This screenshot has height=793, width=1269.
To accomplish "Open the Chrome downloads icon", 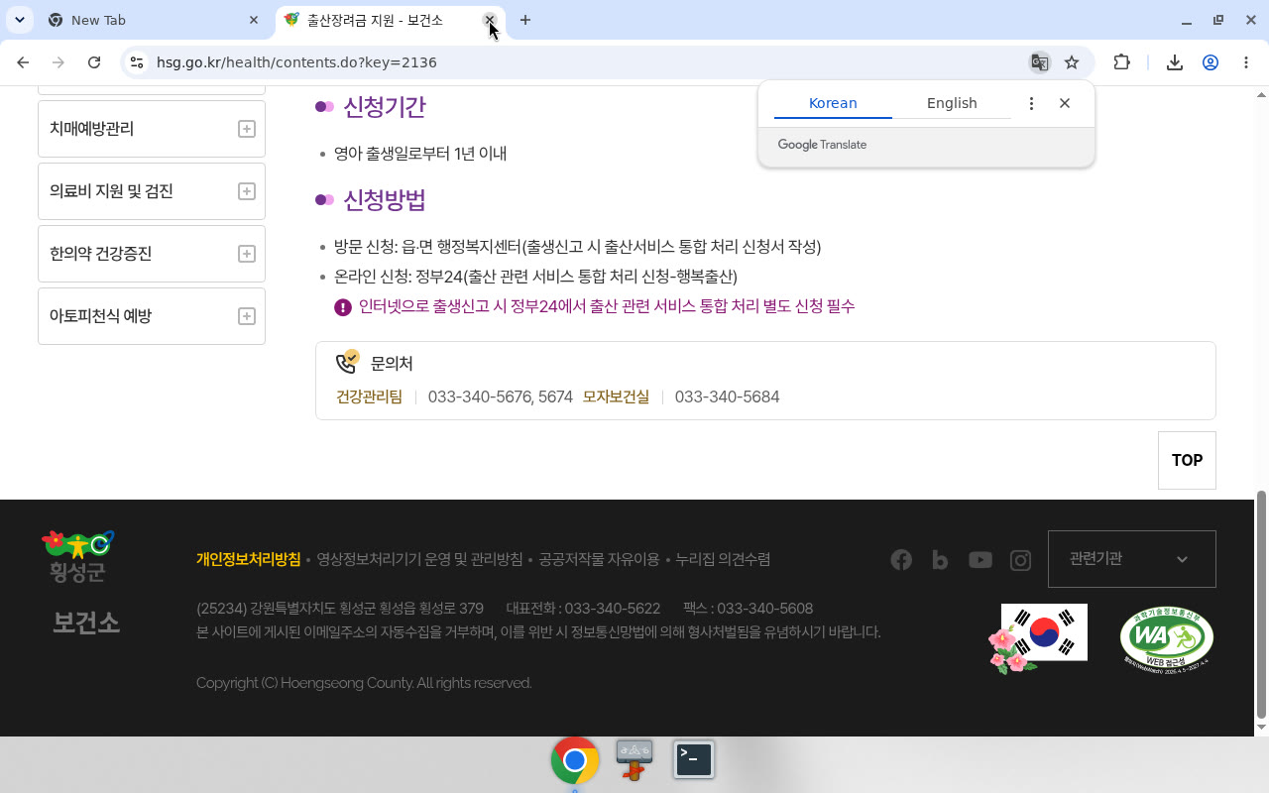I will [1175, 62].
